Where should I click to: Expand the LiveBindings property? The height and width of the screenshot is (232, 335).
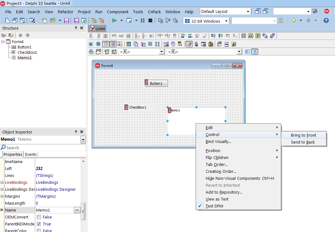click(2, 182)
